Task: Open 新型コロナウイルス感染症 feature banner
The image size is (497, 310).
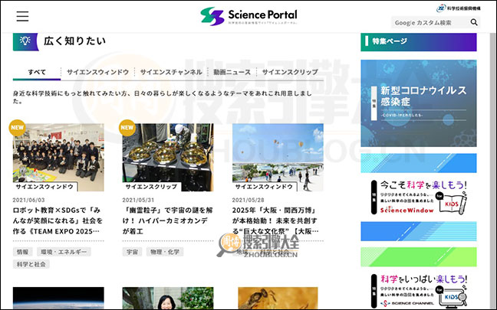Action: 419,103
